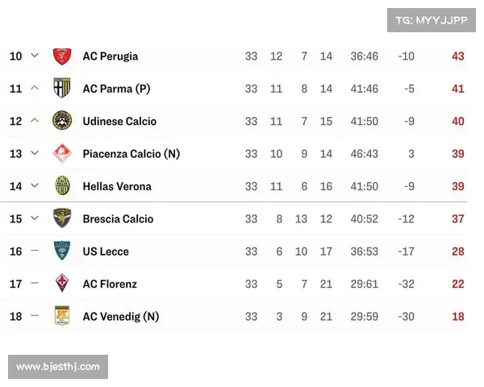This screenshot has height=387, width=484.
Task: Open the Hellas Verona team link
Action: tap(117, 186)
